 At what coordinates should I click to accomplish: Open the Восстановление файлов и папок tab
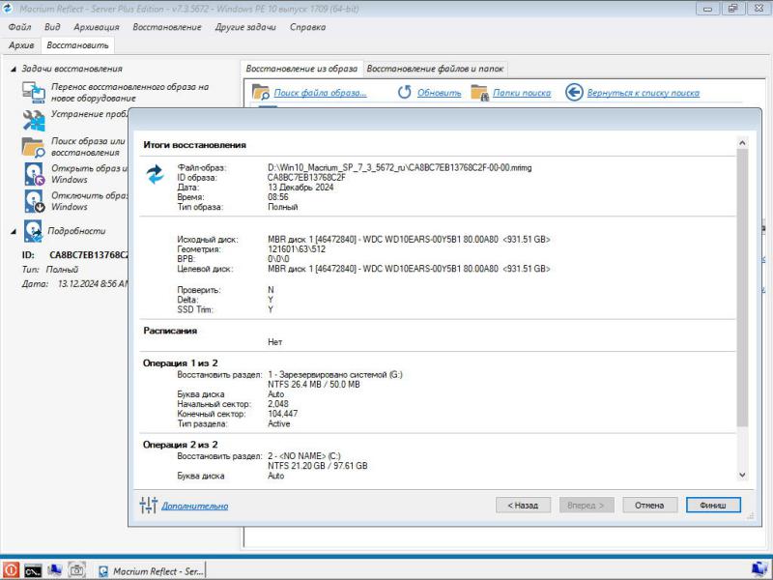(435, 69)
